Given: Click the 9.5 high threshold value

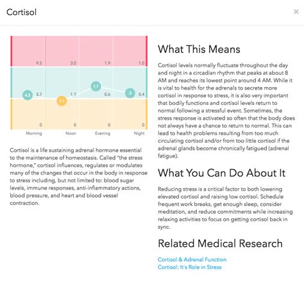Looking at the screenshot, I should click(x=39, y=63).
